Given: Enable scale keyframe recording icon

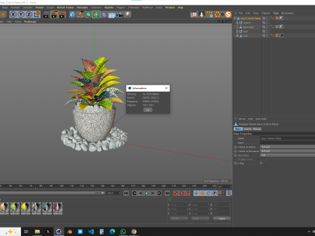Looking at the screenshot, I should tap(202, 193).
